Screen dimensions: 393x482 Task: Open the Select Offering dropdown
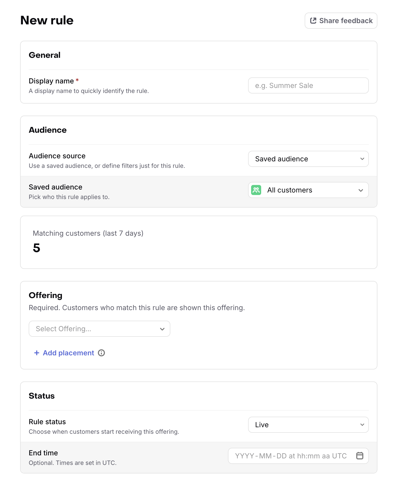(99, 329)
